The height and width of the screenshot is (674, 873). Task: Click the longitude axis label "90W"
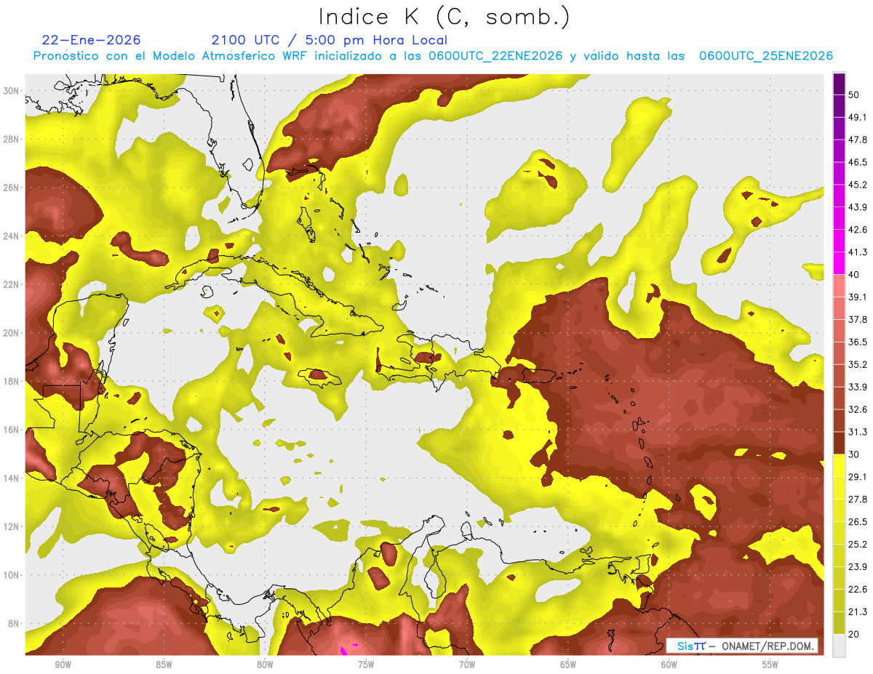pyautogui.click(x=63, y=665)
